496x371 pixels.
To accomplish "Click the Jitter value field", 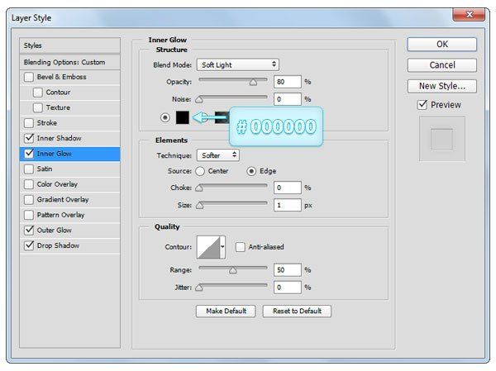I will [287, 288].
